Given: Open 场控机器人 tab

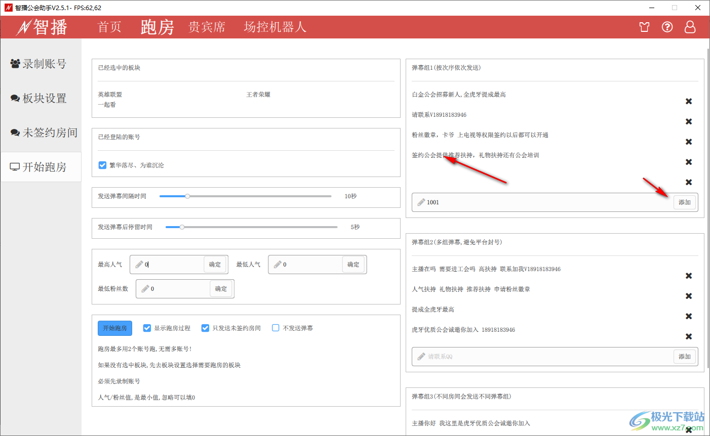Looking at the screenshot, I should [x=275, y=27].
